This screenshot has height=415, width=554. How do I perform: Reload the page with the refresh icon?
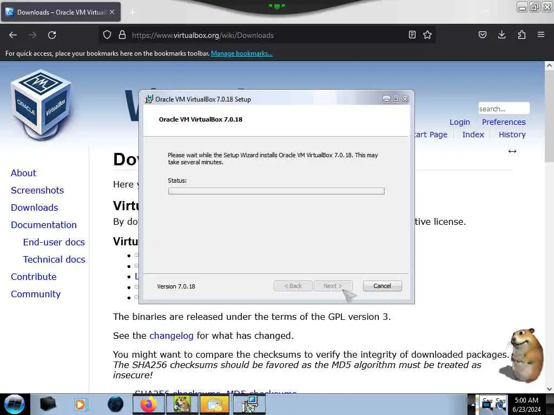click(x=52, y=35)
